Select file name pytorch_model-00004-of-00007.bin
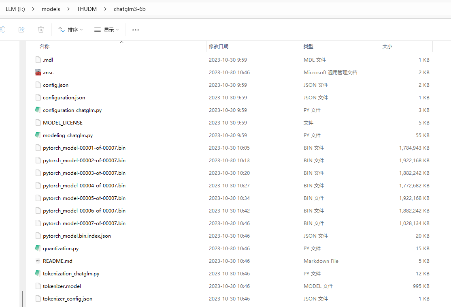451x307 pixels. click(x=84, y=186)
